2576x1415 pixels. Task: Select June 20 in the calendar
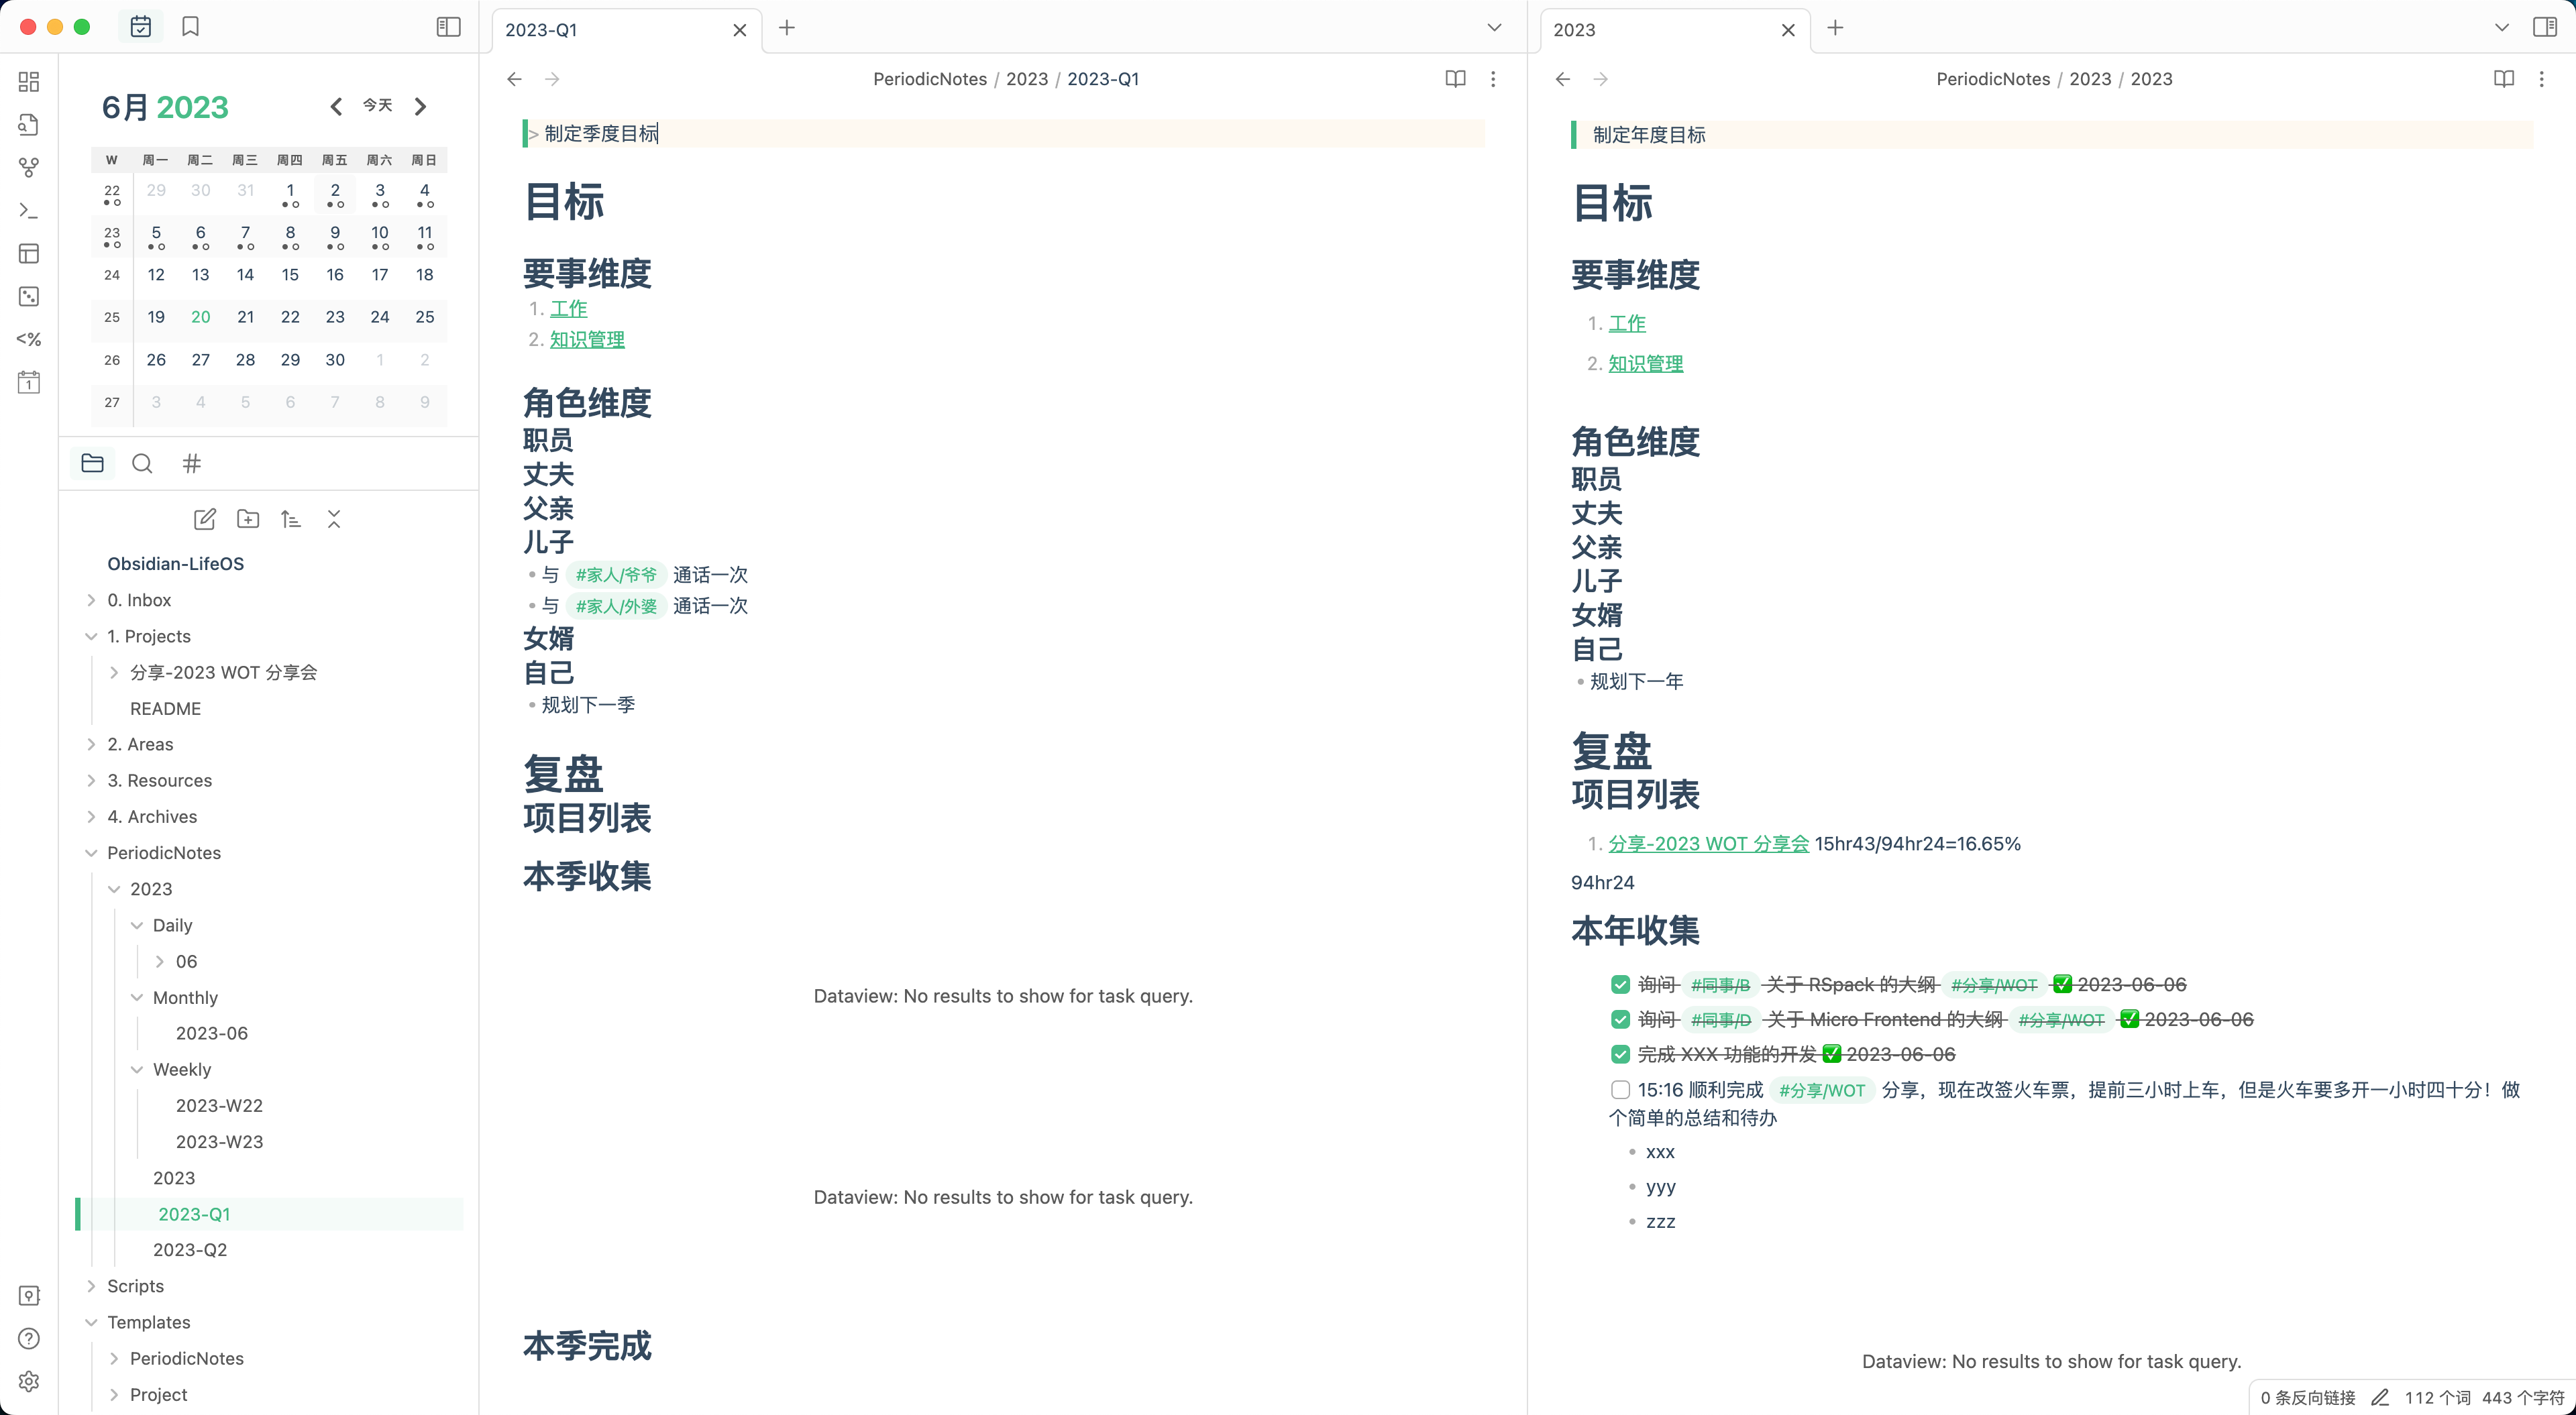tap(200, 317)
